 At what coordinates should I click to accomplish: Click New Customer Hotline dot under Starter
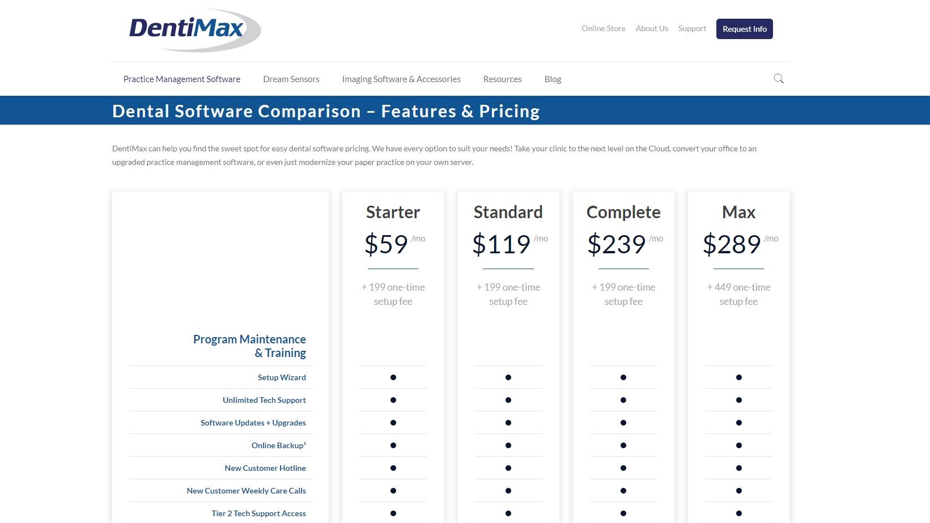[x=393, y=468]
